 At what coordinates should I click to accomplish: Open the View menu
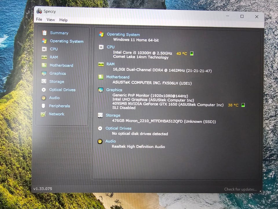click(51, 19)
